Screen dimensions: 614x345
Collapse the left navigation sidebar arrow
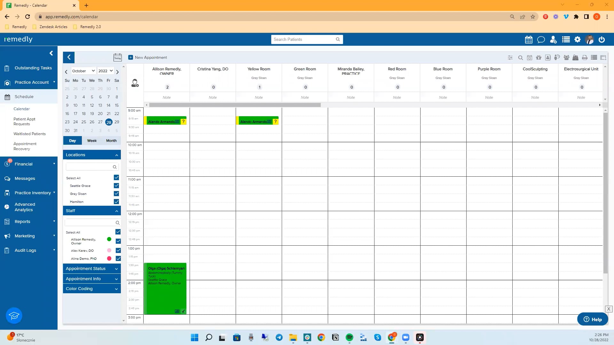click(51, 53)
